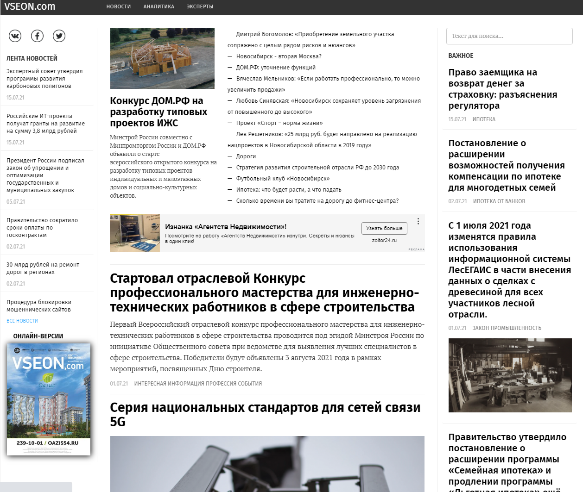This screenshot has height=492, width=583.
Task: Open the Дороги link
Action: 246,156
